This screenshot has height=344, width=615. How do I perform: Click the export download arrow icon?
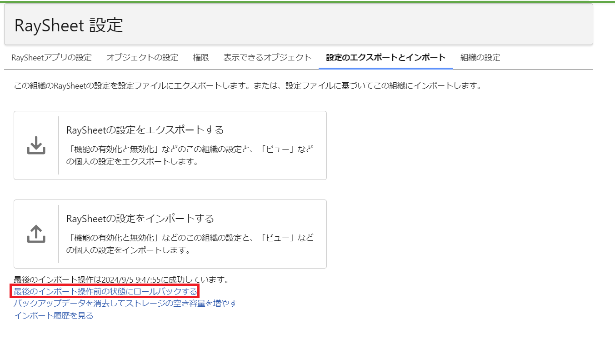tap(36, 145)
